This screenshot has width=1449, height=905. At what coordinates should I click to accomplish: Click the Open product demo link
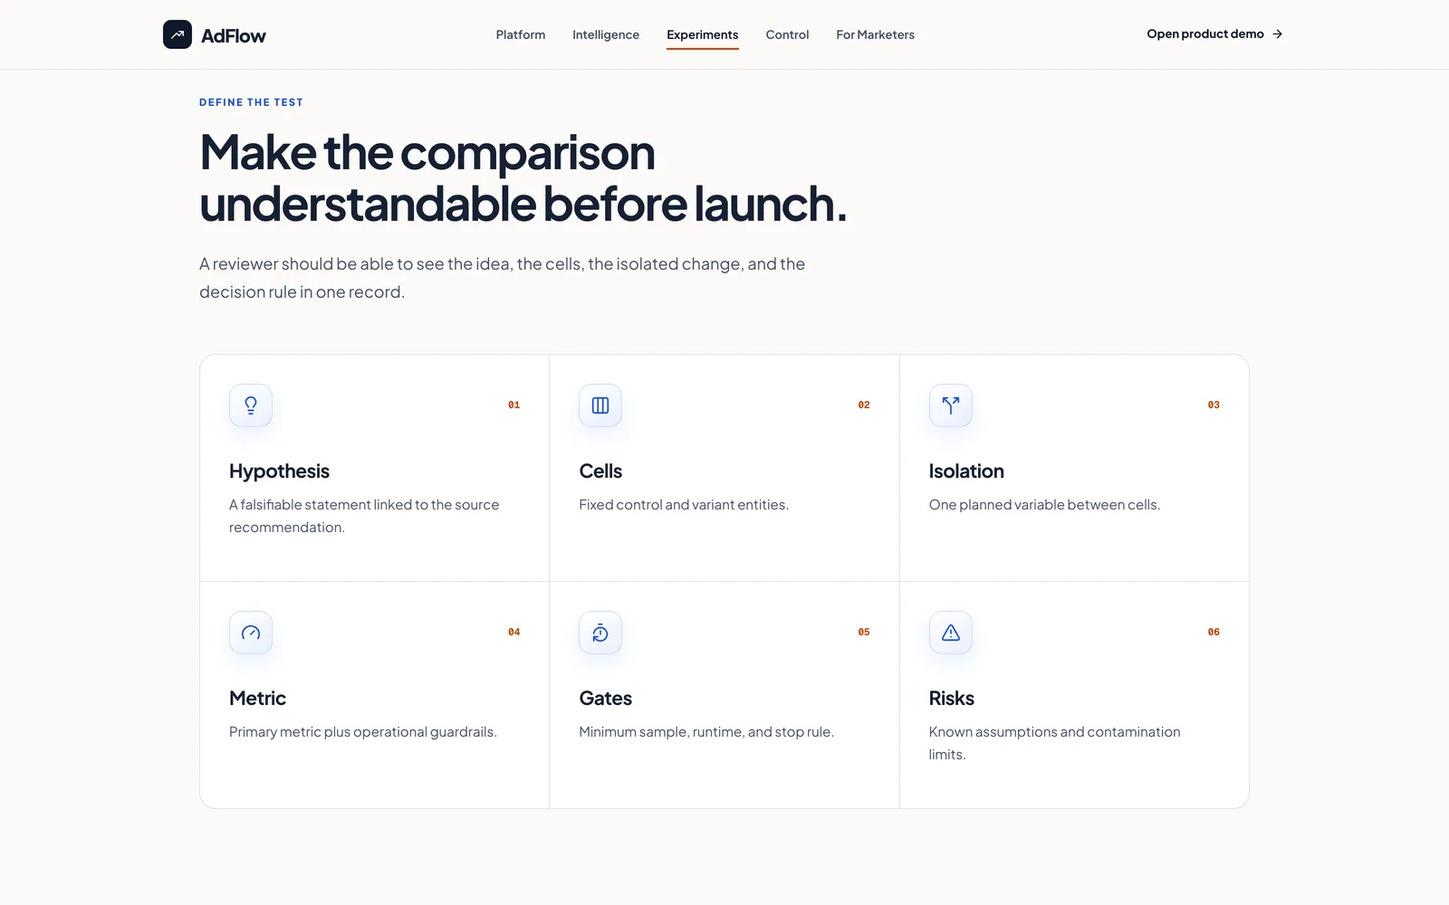point(1214,34)
